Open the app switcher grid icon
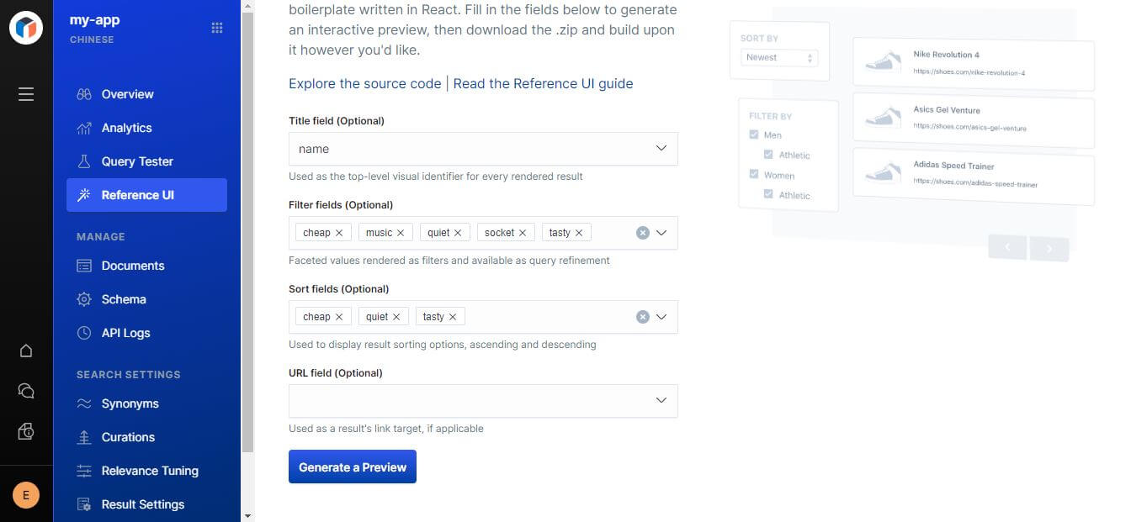Viewport: 1131px width, 522px height. (217, 28)
